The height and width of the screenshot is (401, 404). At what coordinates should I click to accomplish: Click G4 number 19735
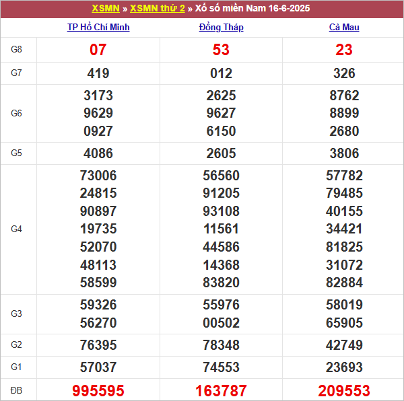tap(98, 229)
